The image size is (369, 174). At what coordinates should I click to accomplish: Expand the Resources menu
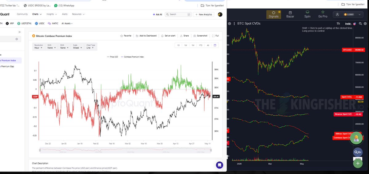click(78, 14)
